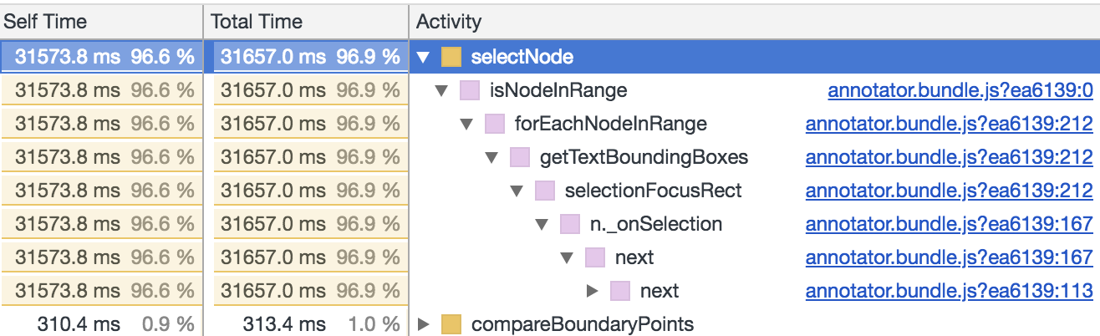Click the yellow square beside selectNode
This screenshot has width=1100, height=336.
pyautogui.click(x=451, y=58)
